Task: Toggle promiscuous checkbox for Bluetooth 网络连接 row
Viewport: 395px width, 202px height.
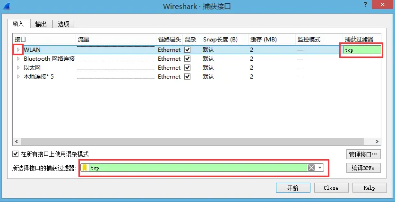Action: 187,59
